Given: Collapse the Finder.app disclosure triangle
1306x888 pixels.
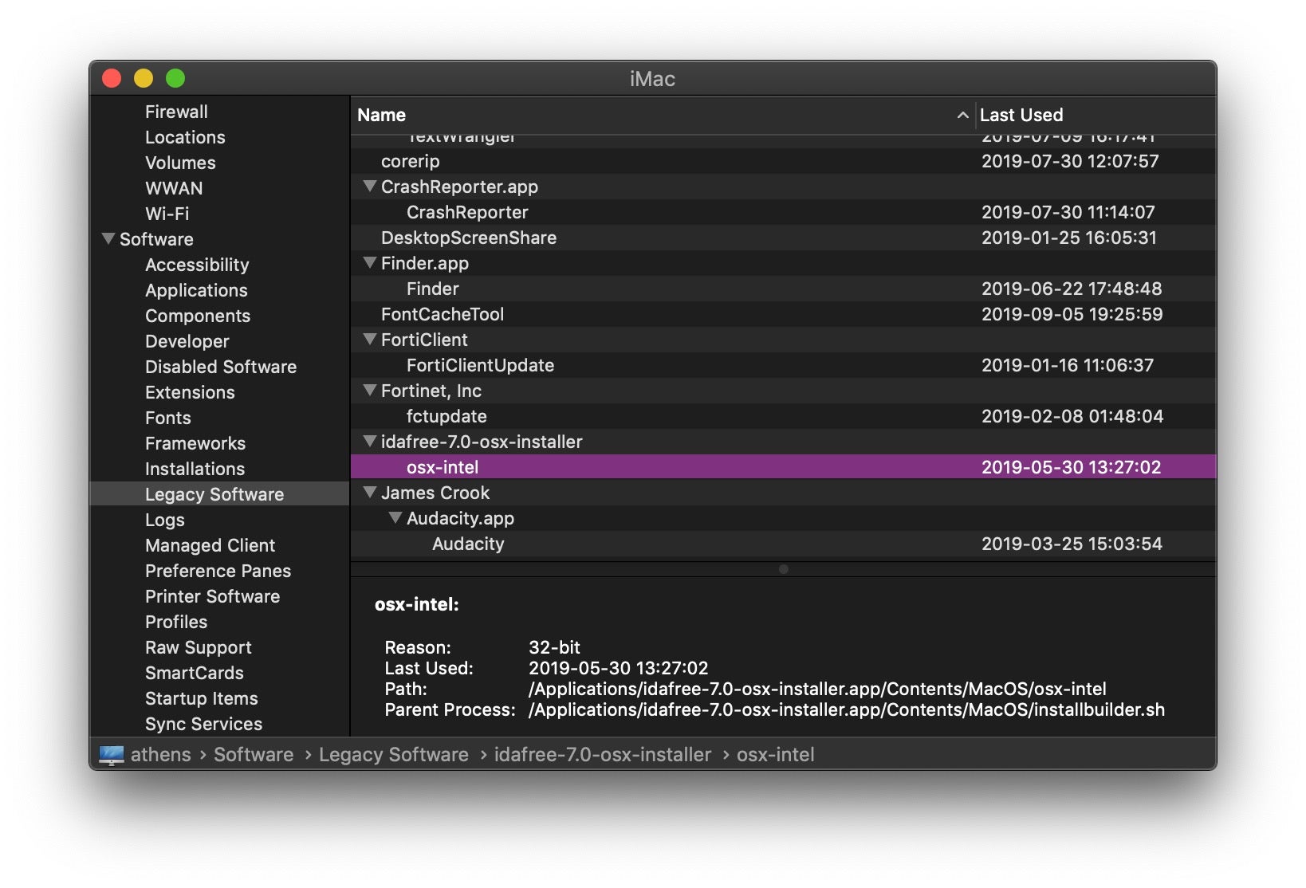Looking at the screenshot, I should tap(369, 263).
